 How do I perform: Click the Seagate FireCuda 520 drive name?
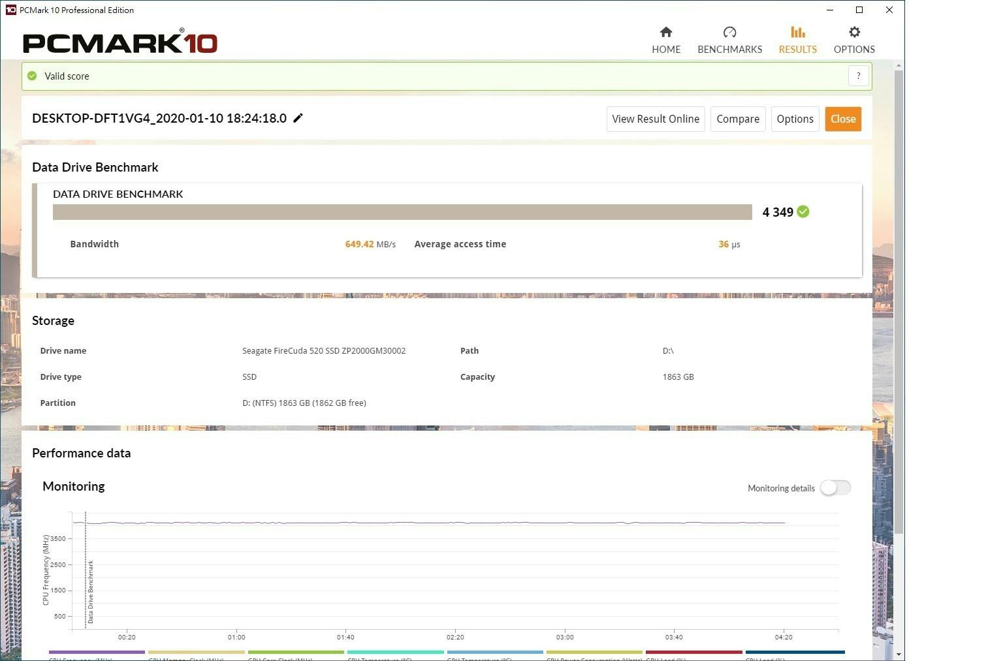pyautogui.click(x=324, y=351)
